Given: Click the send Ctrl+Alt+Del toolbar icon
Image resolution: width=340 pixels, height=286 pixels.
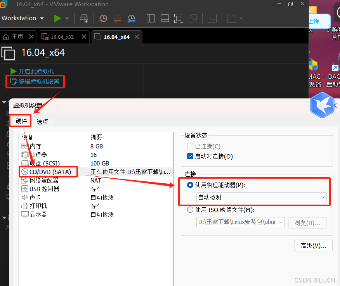Looking at the screenshot, I should 84,18.
